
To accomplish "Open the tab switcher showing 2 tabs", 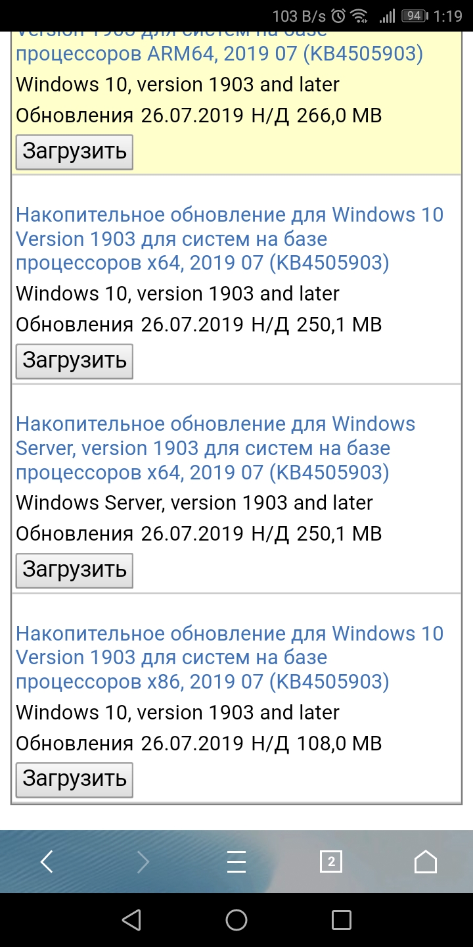I will point(331,862).
